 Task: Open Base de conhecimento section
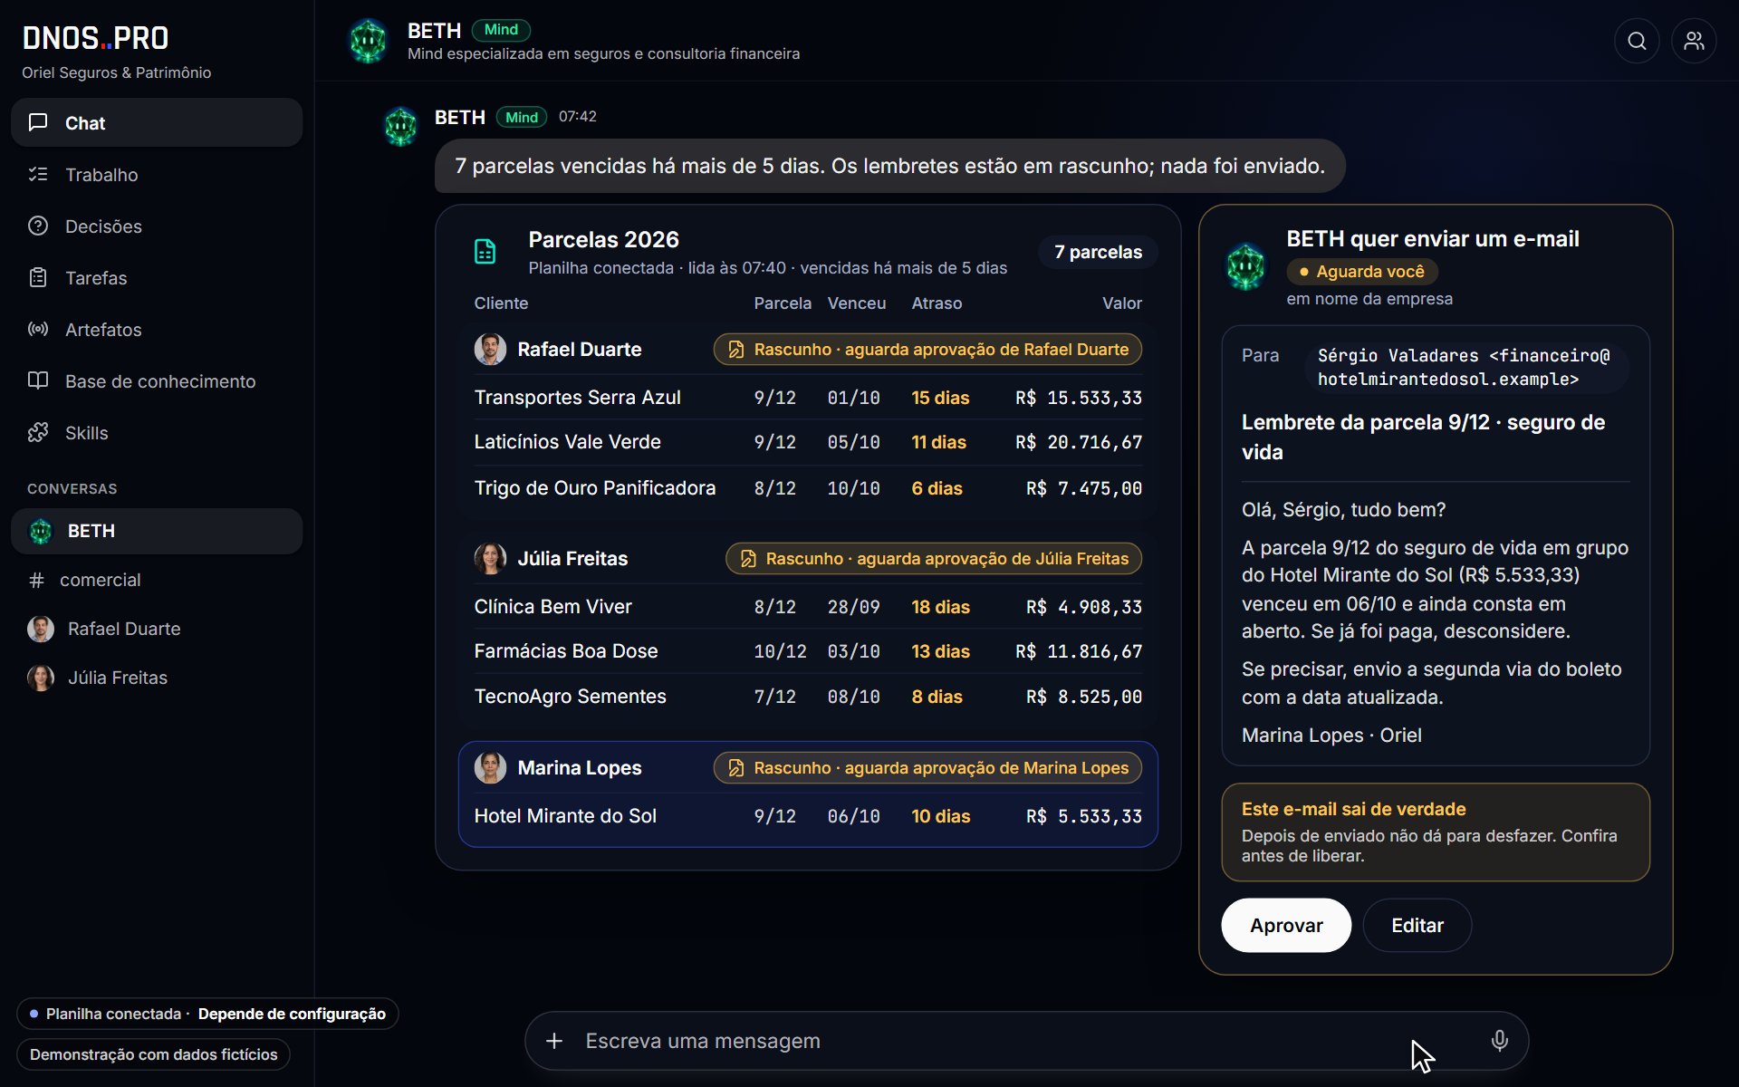157,381
